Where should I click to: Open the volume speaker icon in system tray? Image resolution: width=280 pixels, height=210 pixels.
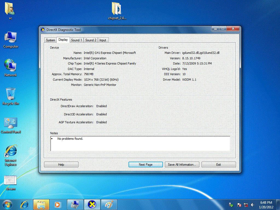pyautogui.click(x=252, y=205)
